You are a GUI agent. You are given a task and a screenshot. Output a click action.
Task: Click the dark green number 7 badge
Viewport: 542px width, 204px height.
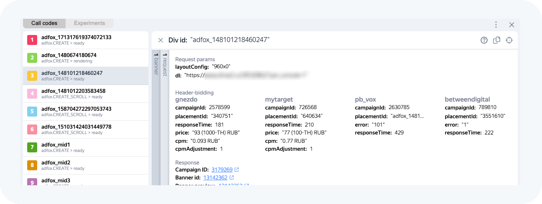[32, 147]
